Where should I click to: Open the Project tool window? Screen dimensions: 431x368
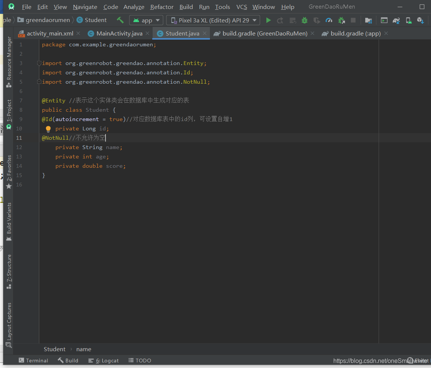click(9, 114)
